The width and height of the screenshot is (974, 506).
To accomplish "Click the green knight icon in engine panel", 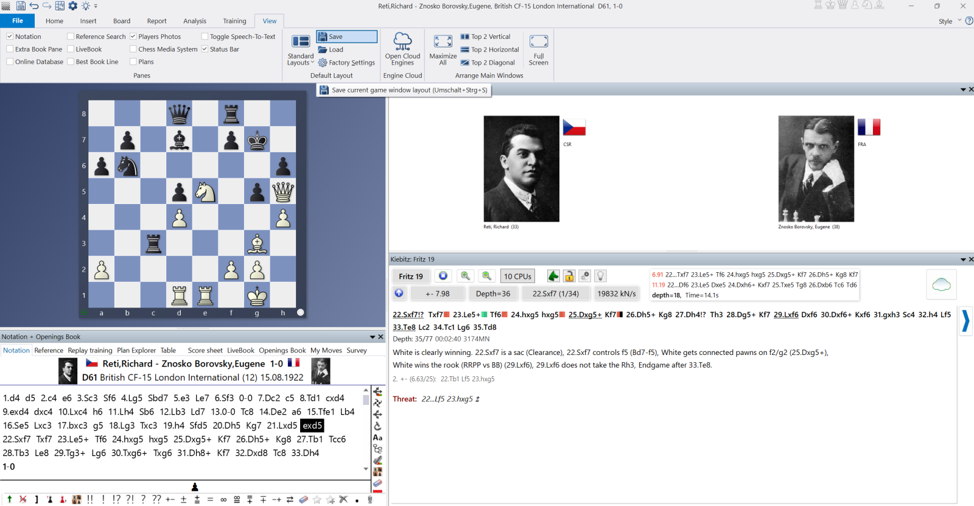I will point(553,276).
